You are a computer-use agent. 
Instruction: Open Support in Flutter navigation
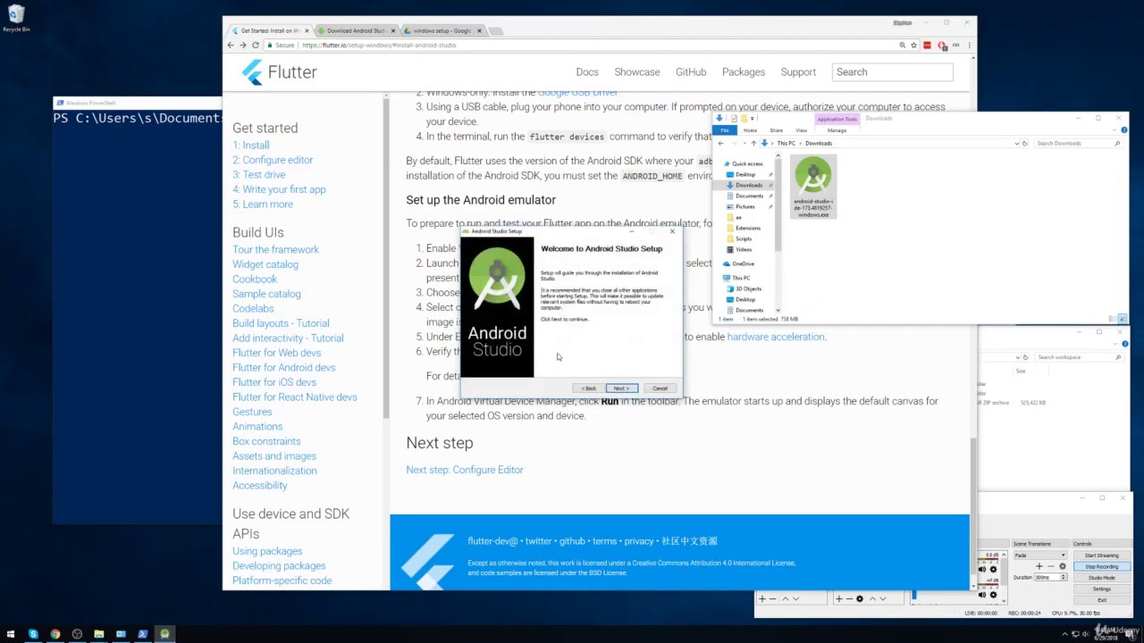pyautogui.click(x=798, y=72)
